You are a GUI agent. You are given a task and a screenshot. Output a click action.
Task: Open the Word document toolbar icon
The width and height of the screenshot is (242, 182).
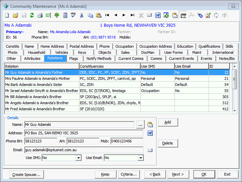pyautogui.click(x=158, y=15)
